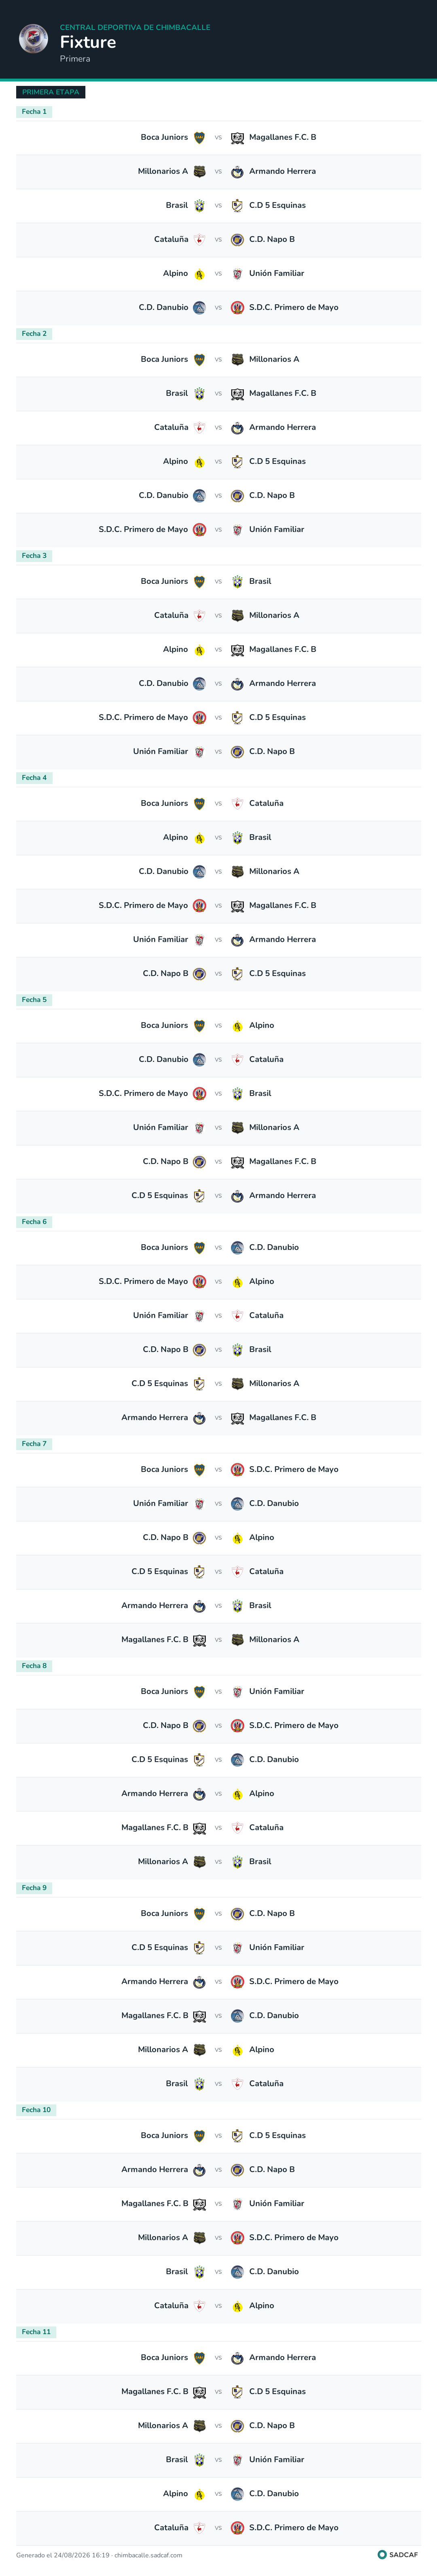Open C.D 5 Esquinas name in Fecha 10 Boca match
The width and height of the screenshot is (437, 2576).
[277, 2135]
